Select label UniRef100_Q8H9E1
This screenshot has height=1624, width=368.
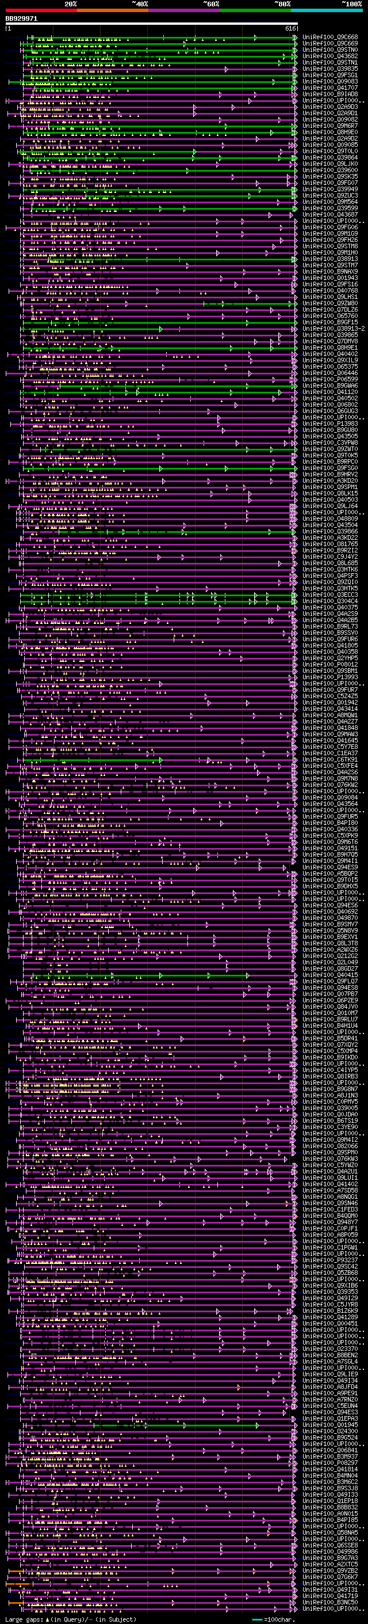(330, 348)
